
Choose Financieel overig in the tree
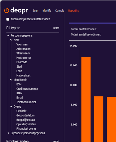point(26,129)
